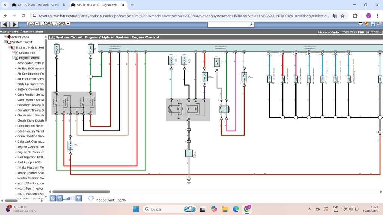Expand the Cooling Fan tree node
This screenshot has width=383, height=215.
[x=13, y=53]
